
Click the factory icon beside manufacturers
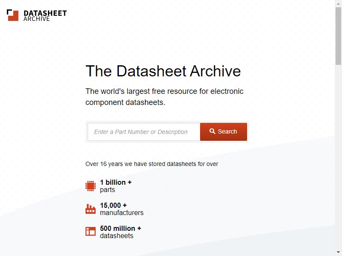[x=91, y=209]
